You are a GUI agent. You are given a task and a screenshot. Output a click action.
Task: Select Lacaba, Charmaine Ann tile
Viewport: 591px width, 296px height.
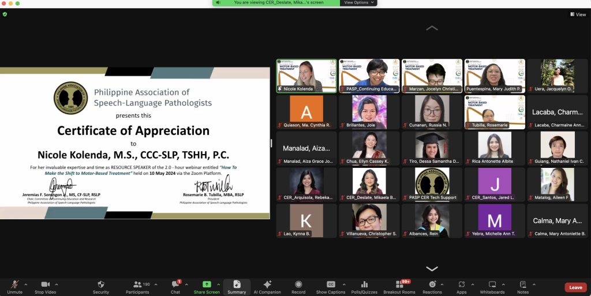(558, 112)
